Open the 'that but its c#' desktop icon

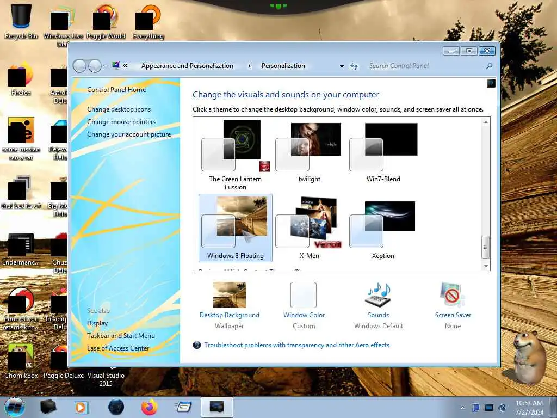click(x=21, y=192)
